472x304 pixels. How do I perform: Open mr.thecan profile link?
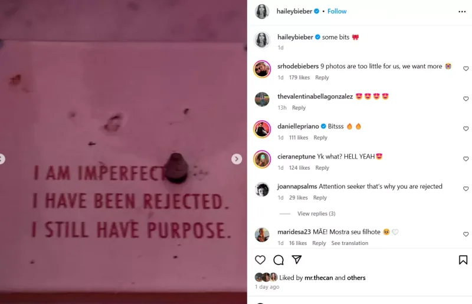click(319, 277)
